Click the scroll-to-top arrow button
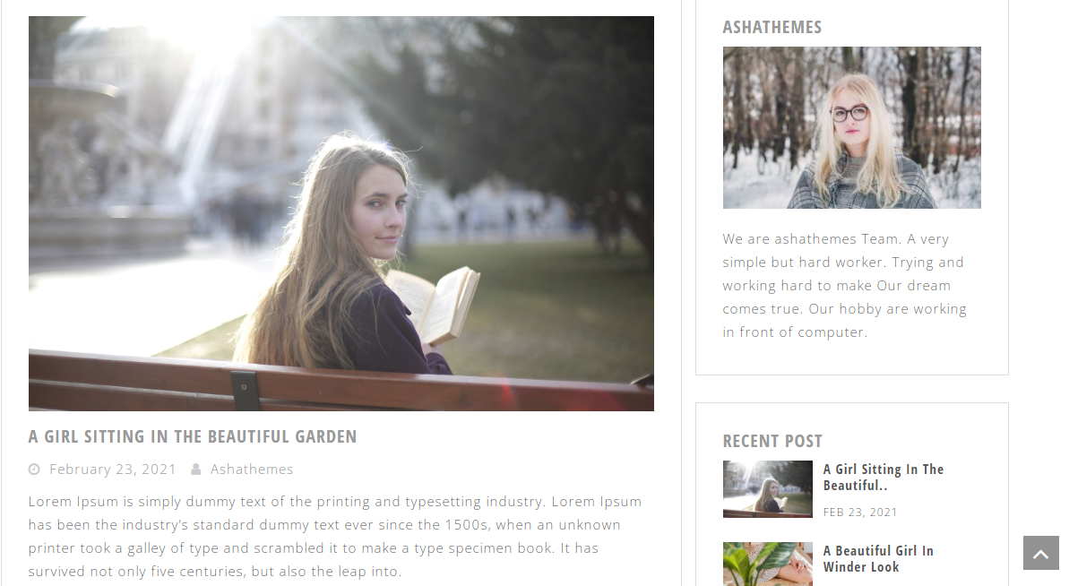Screen dimensions: 1069x586 (1040, 553)
